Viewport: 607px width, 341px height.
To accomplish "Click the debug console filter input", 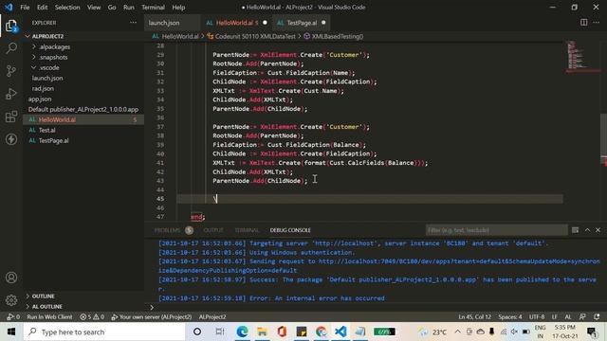I will tap(496, 230).
